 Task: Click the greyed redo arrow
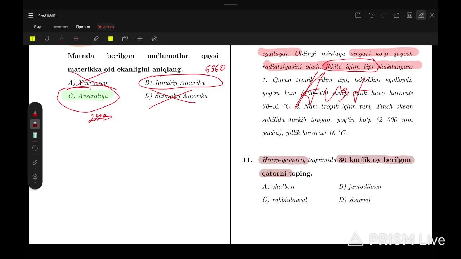point(384,15)
